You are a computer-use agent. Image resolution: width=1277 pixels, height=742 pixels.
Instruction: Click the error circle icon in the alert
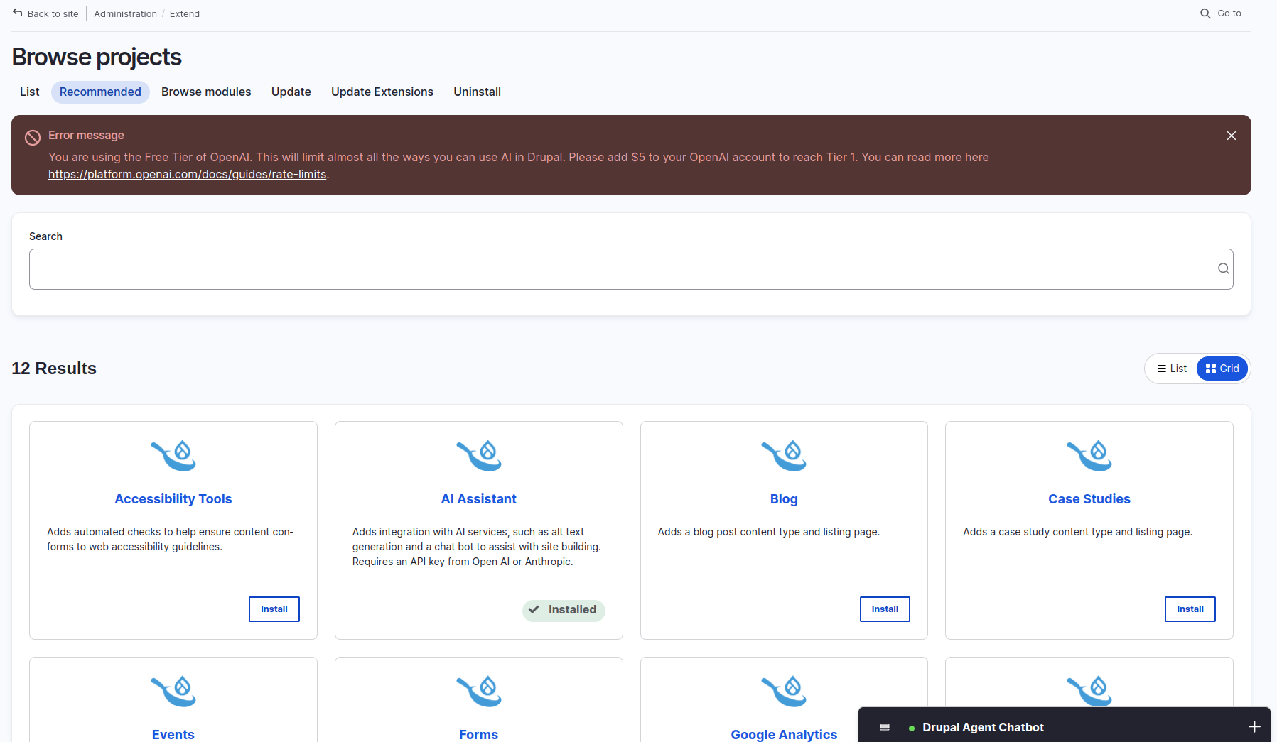pos(33,138)
